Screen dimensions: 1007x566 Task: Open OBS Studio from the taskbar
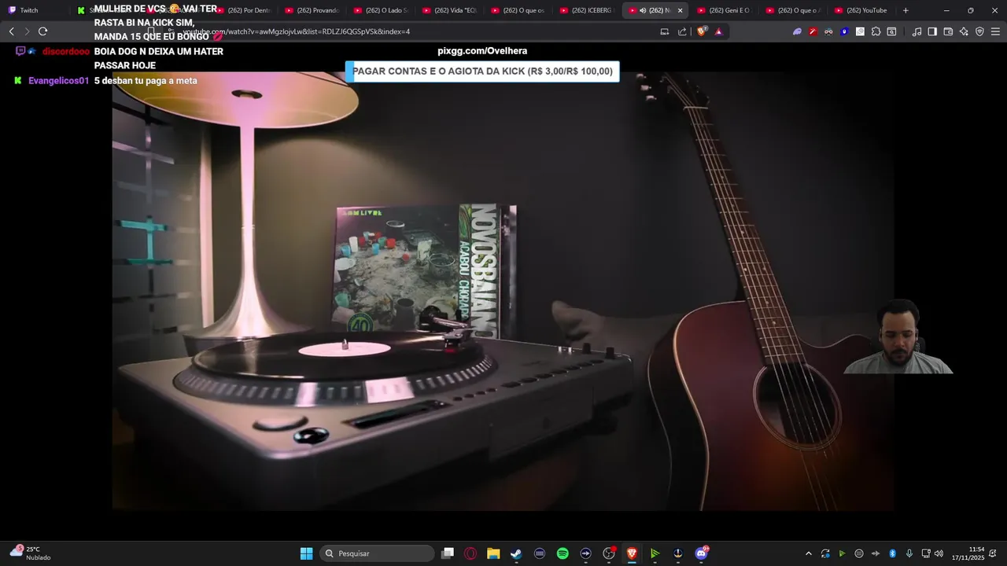(x=608, y=553)
